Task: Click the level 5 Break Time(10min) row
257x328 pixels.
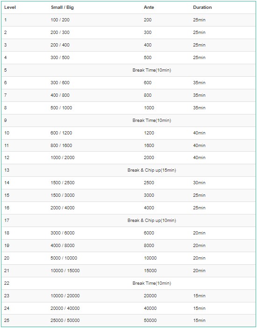Action: click(128, 70)
